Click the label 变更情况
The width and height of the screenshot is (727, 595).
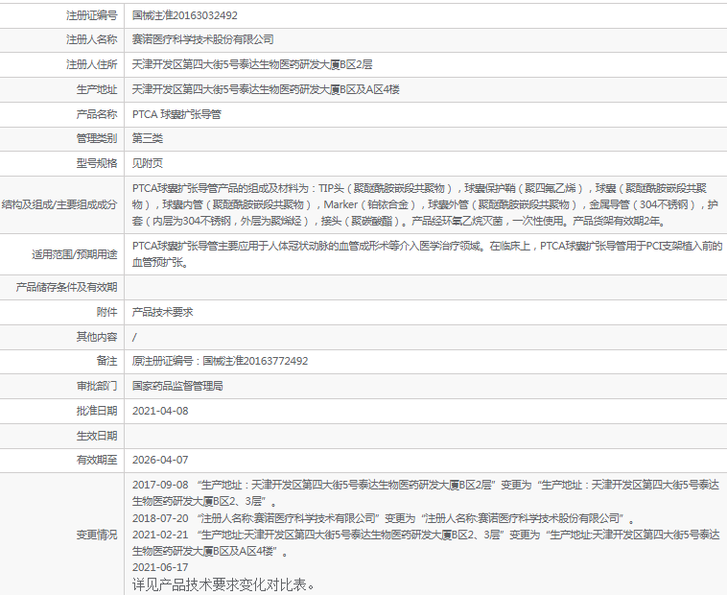pyautogui.click(x=97, y=535)
